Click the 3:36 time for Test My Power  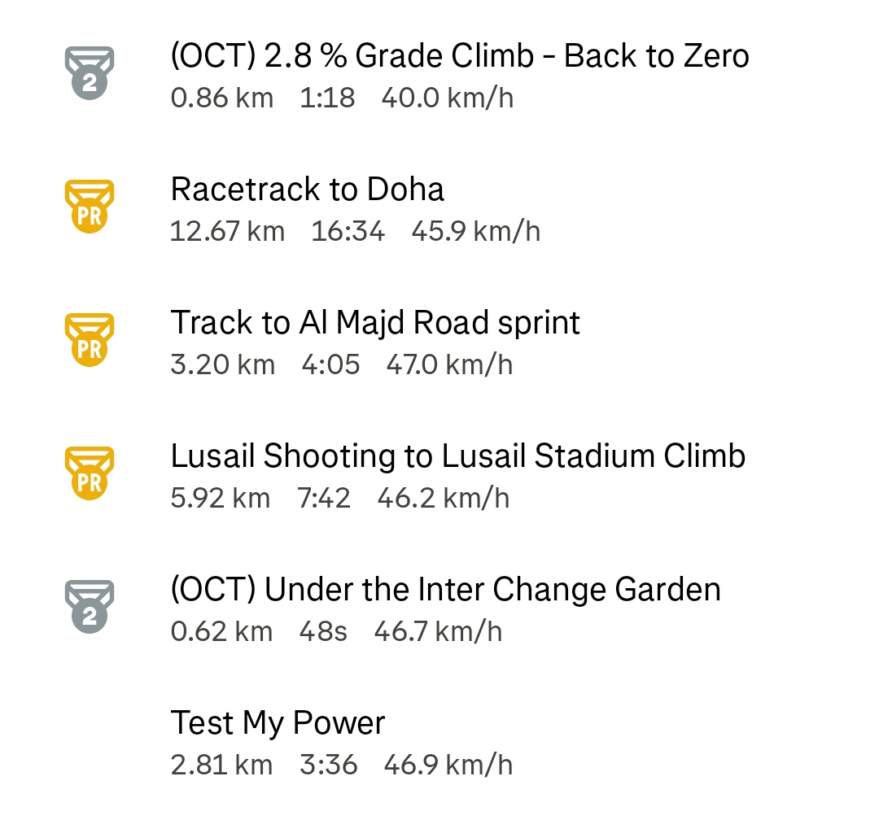point(329,765)
